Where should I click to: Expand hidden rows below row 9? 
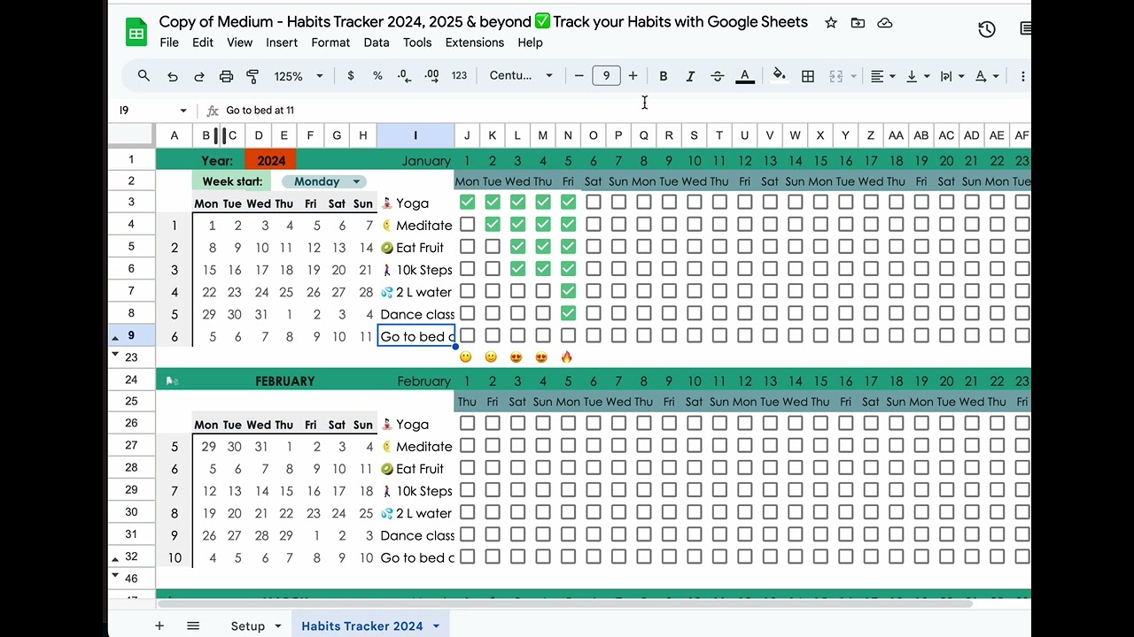115,338
